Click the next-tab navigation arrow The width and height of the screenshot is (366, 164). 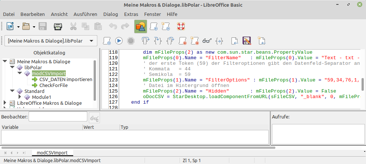[17, 153]
